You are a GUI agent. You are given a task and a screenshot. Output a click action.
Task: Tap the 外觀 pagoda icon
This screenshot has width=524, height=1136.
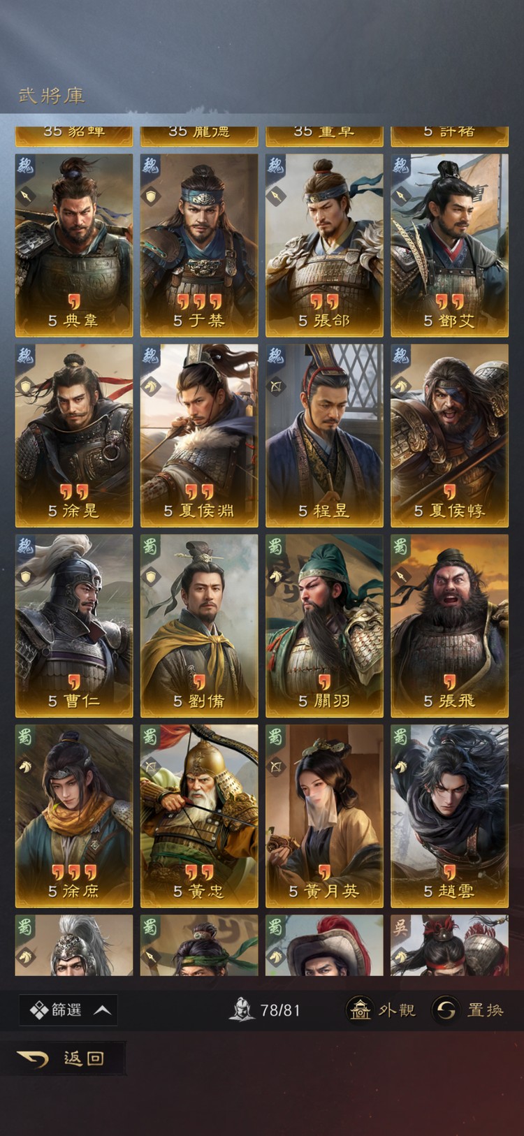(x=361, y=1010)
